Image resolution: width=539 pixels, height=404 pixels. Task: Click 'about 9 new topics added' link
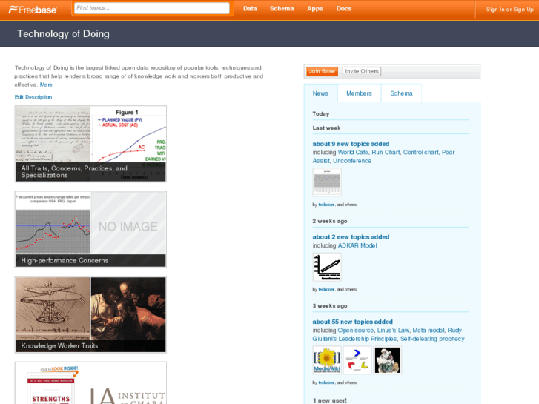351,144
